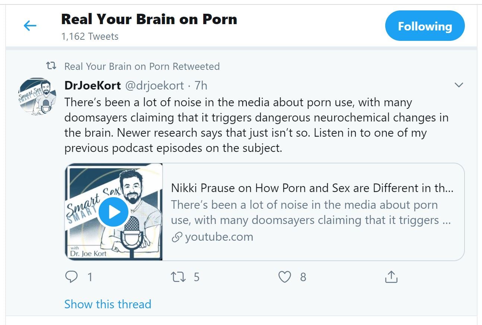This screenshot has width=482, height=325.
Task: Play the Smart Sex podcast video
Action: 113,212
